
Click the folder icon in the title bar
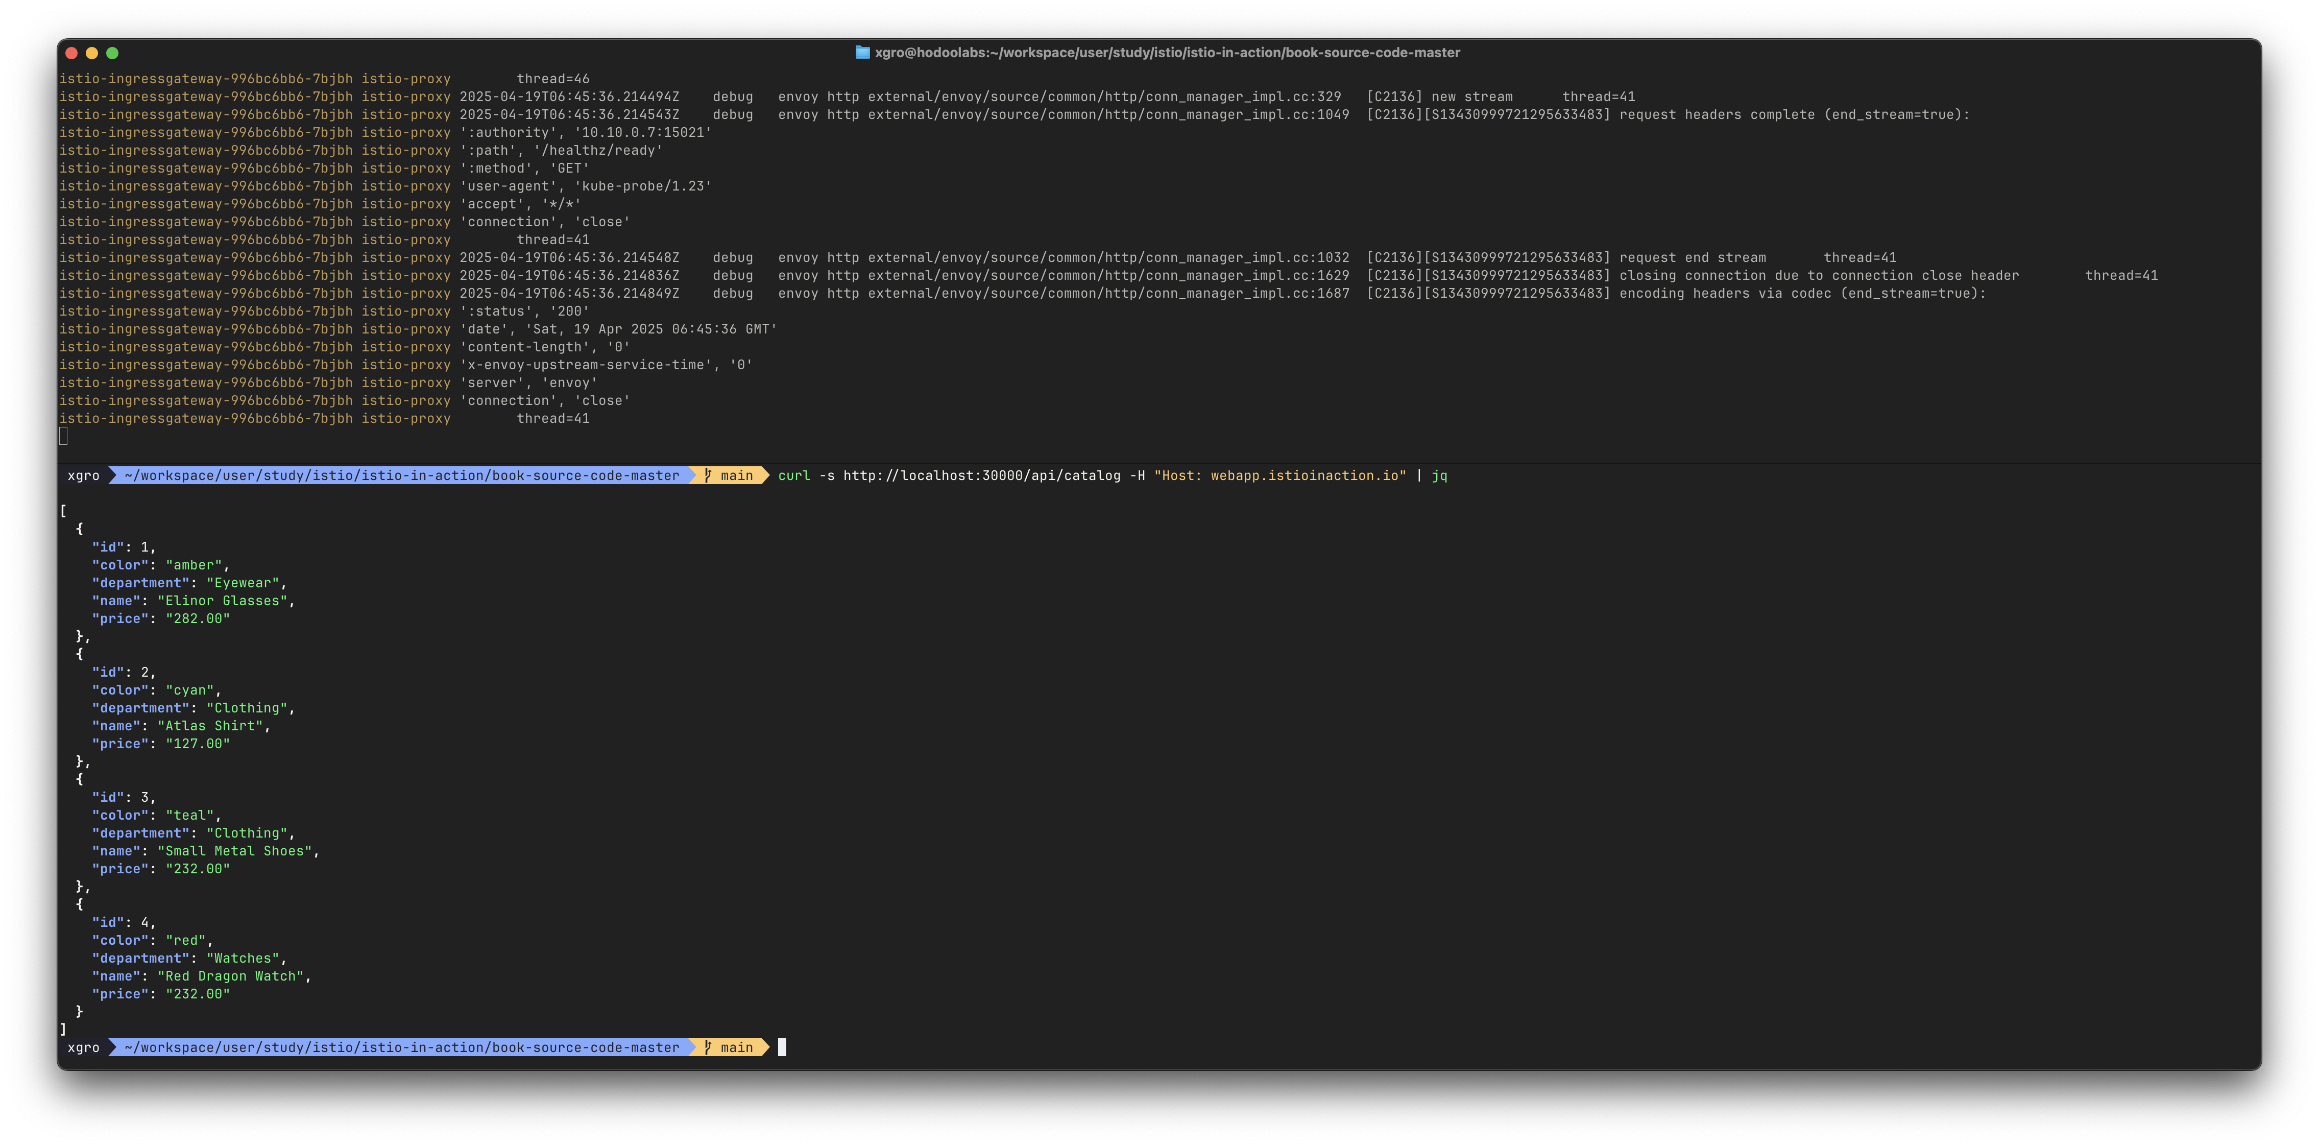click(861, 52)
